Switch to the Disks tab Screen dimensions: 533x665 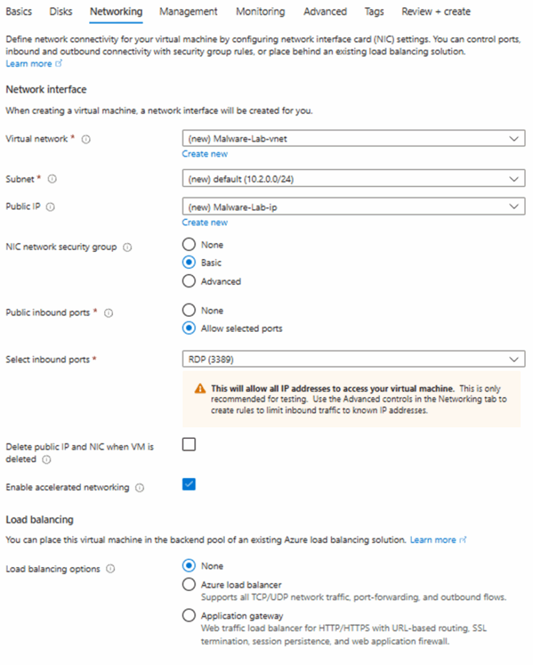point(61,12)
